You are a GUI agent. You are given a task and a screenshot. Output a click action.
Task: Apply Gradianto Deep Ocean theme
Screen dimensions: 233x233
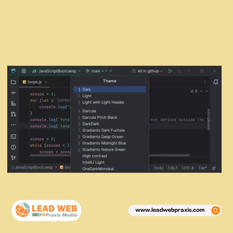[110, 137]
